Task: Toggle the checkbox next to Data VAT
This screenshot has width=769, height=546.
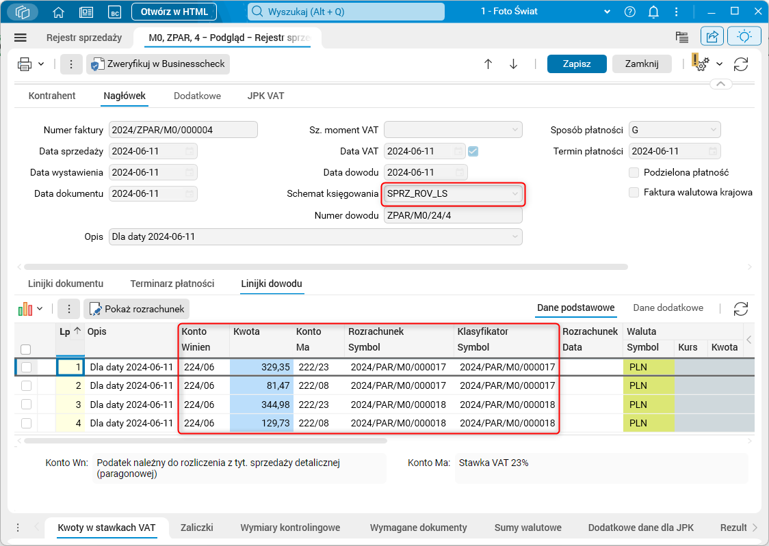Action: (473, 151)
